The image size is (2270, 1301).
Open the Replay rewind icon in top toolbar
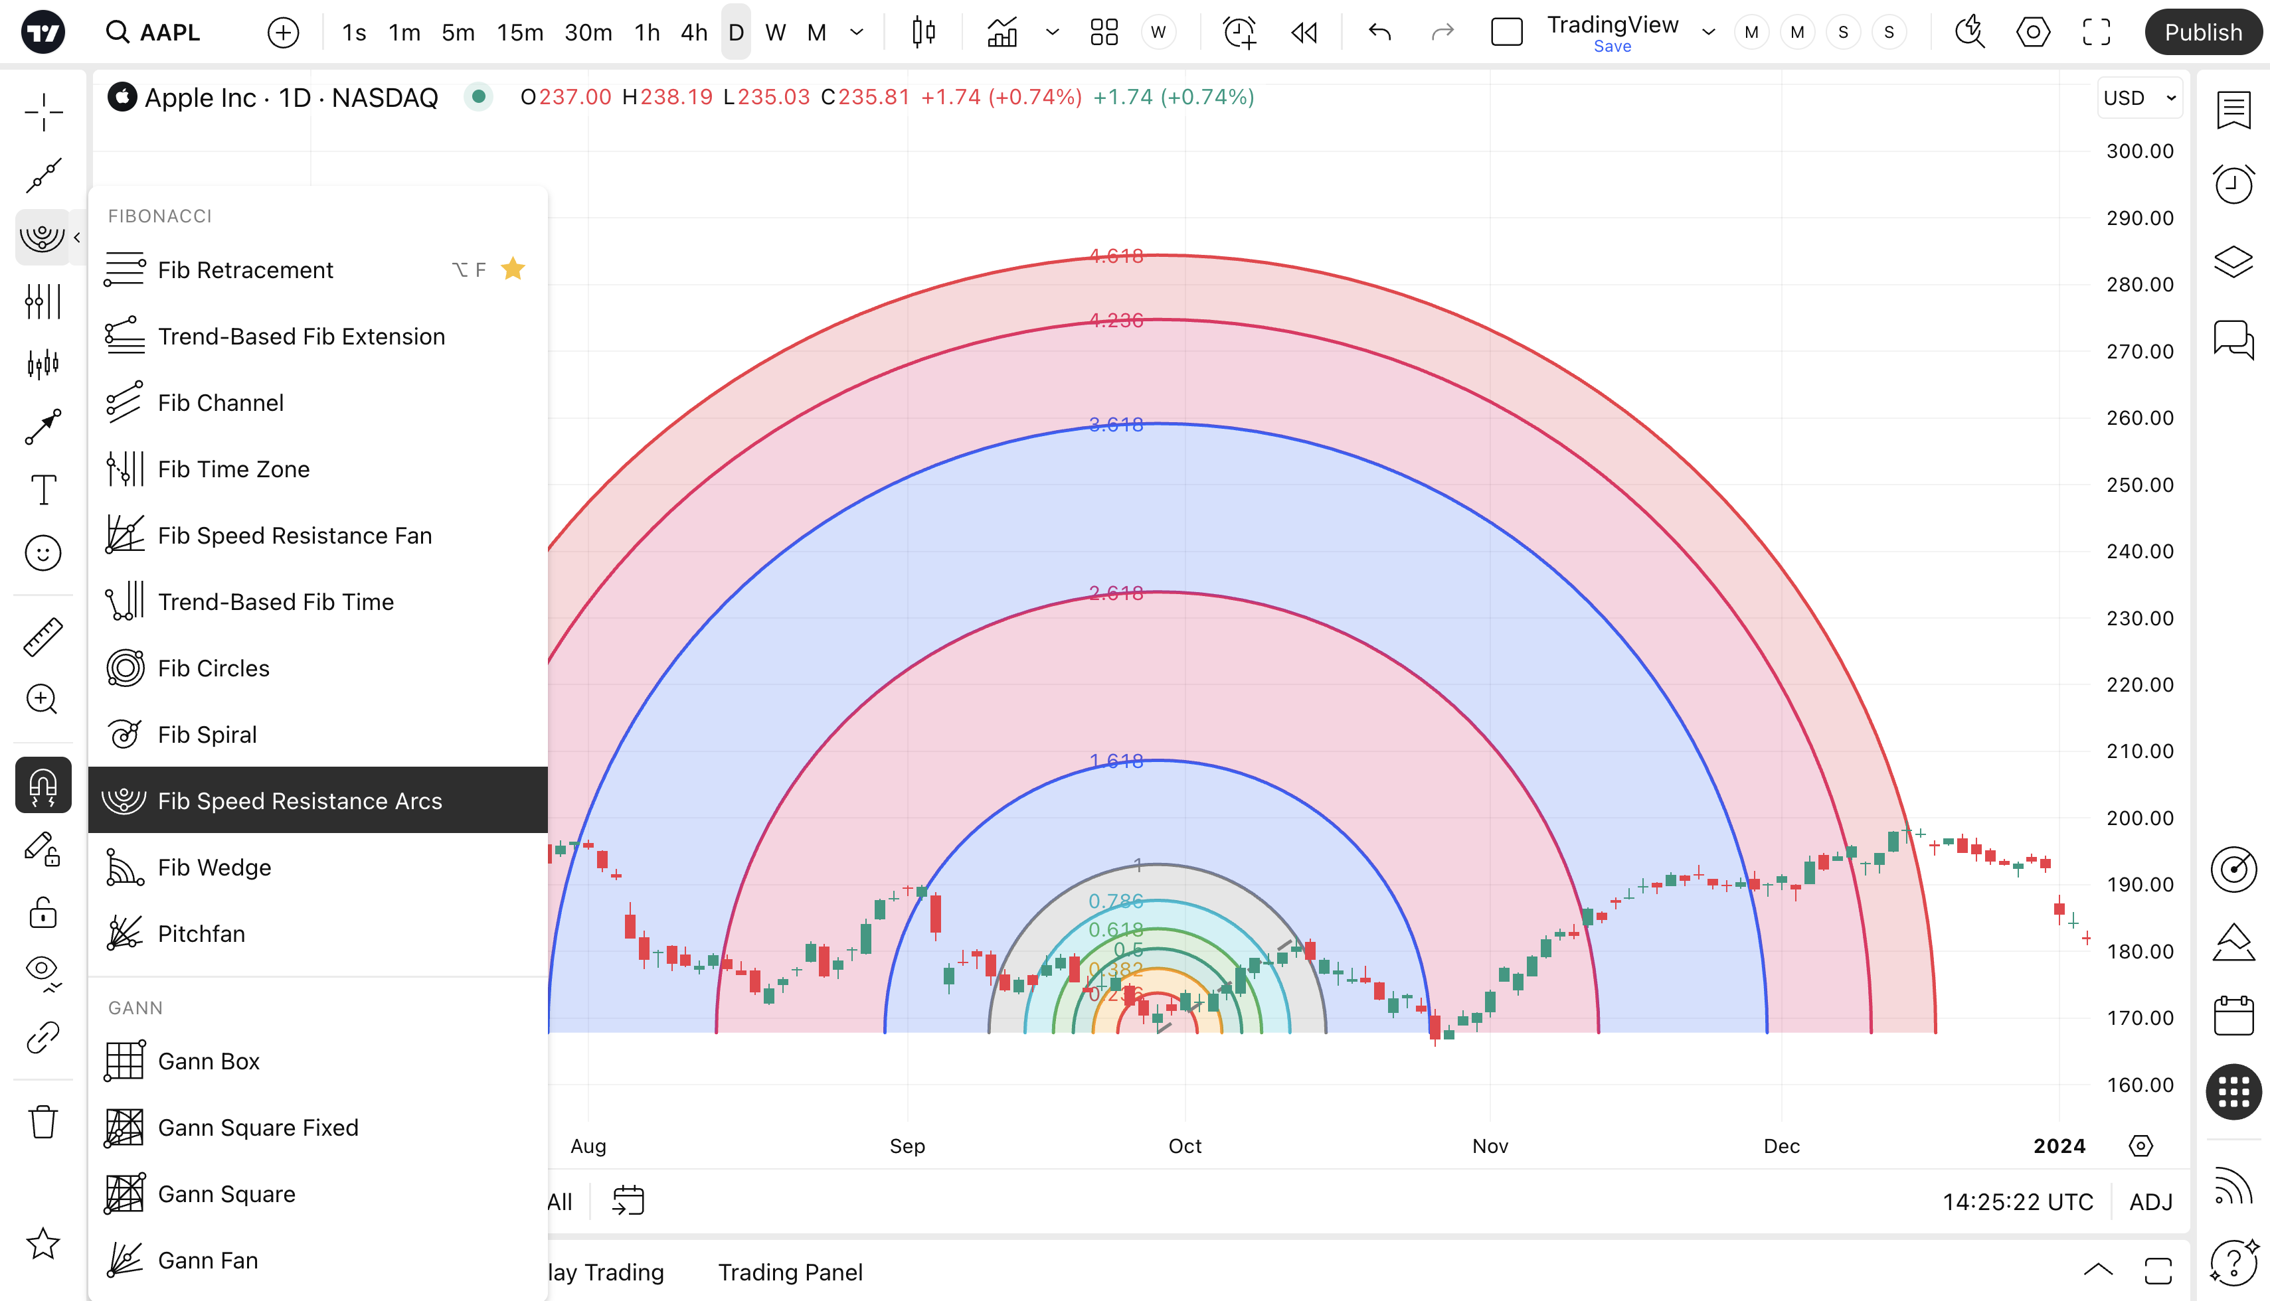click(x=1304, y=33)
